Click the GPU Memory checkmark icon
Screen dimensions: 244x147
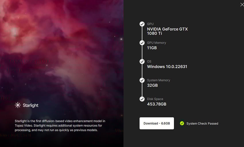coord(142,43)
